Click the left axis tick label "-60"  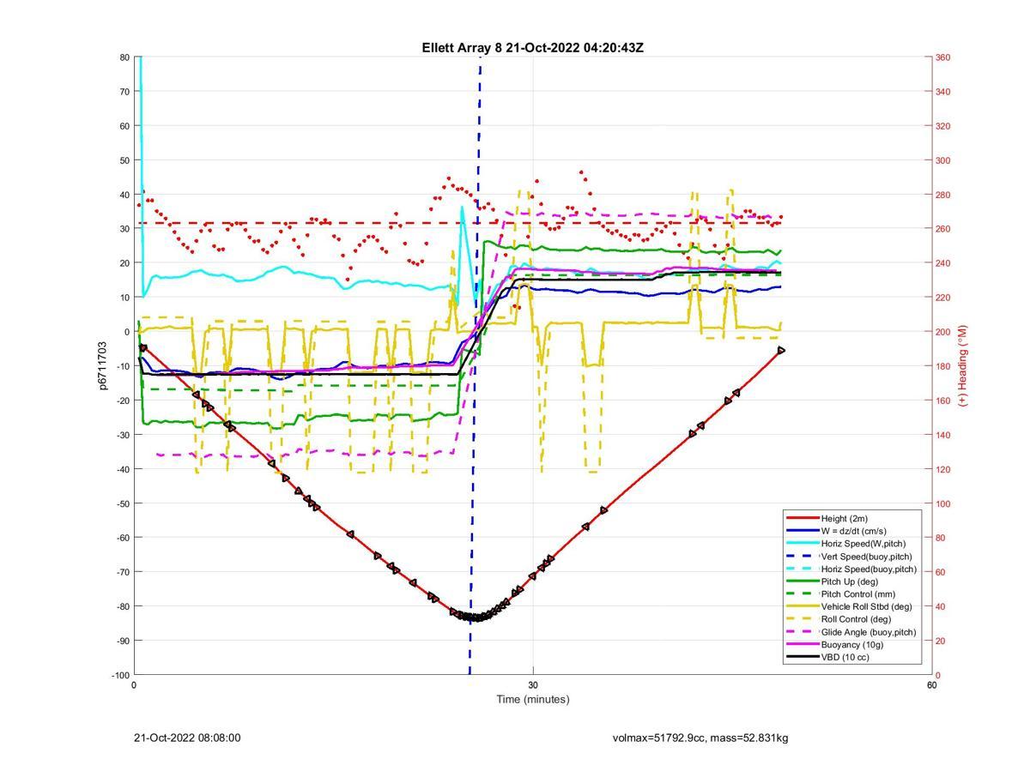pyautogui.click(x=123, y=538)
